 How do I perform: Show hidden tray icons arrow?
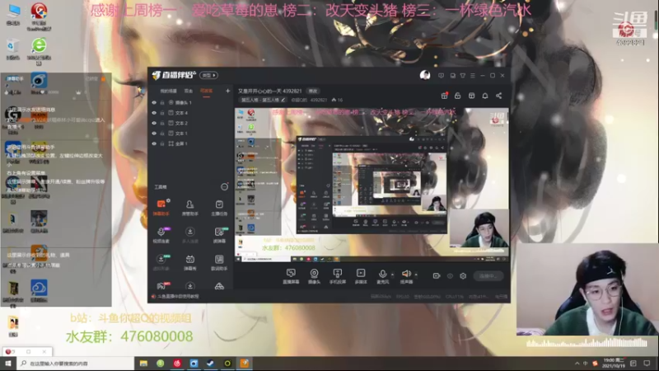[577, 363]
